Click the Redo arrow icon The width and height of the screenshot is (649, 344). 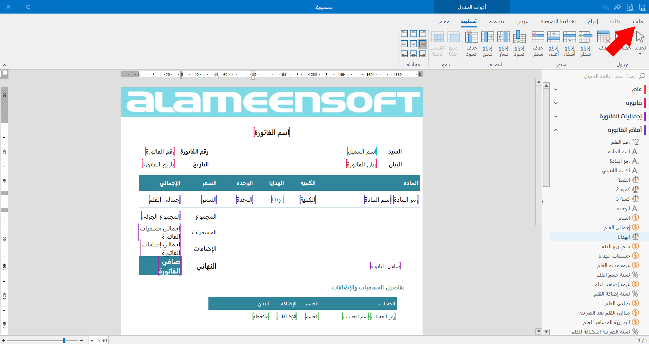coord(617,7)
